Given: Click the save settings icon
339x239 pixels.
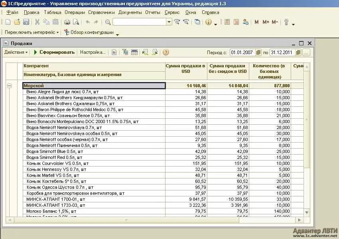Looking at the screenshot, I should click(155, 52).
